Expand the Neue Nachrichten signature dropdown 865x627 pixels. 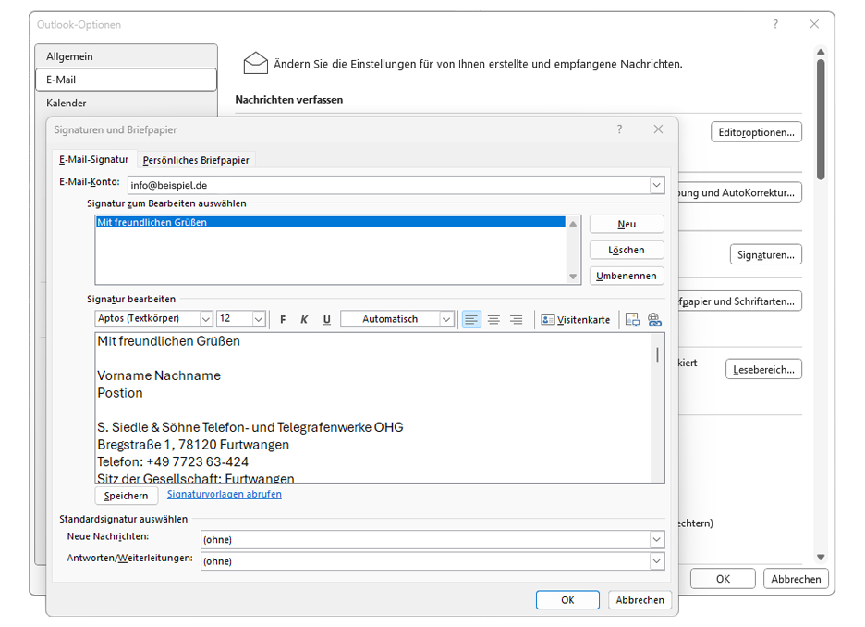656,539
